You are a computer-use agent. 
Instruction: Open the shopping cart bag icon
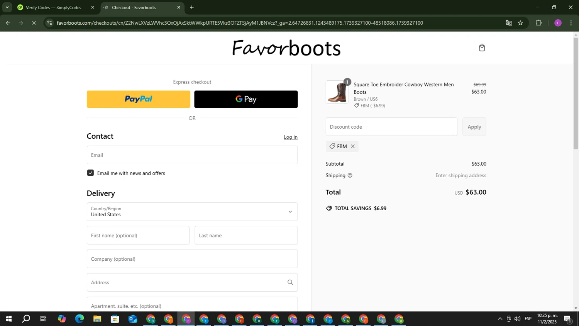coord(482,48)
